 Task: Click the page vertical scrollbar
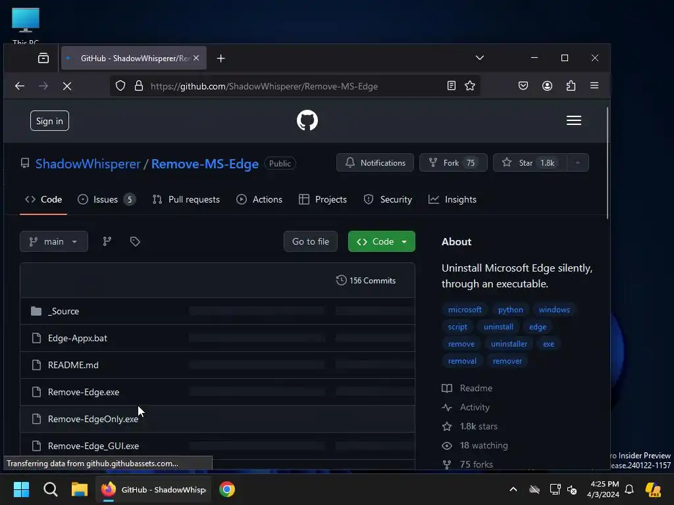(608, 163)
